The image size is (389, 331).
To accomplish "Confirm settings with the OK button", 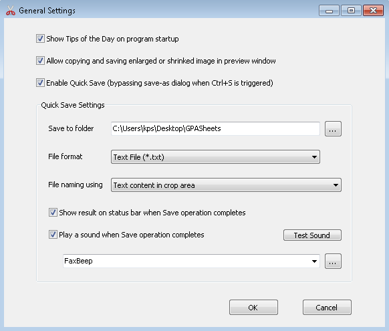I will point(253,308).
